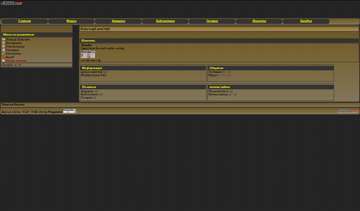Click the Статистика icon in user menu
The image size is (360, 211).
click(4, 46)
